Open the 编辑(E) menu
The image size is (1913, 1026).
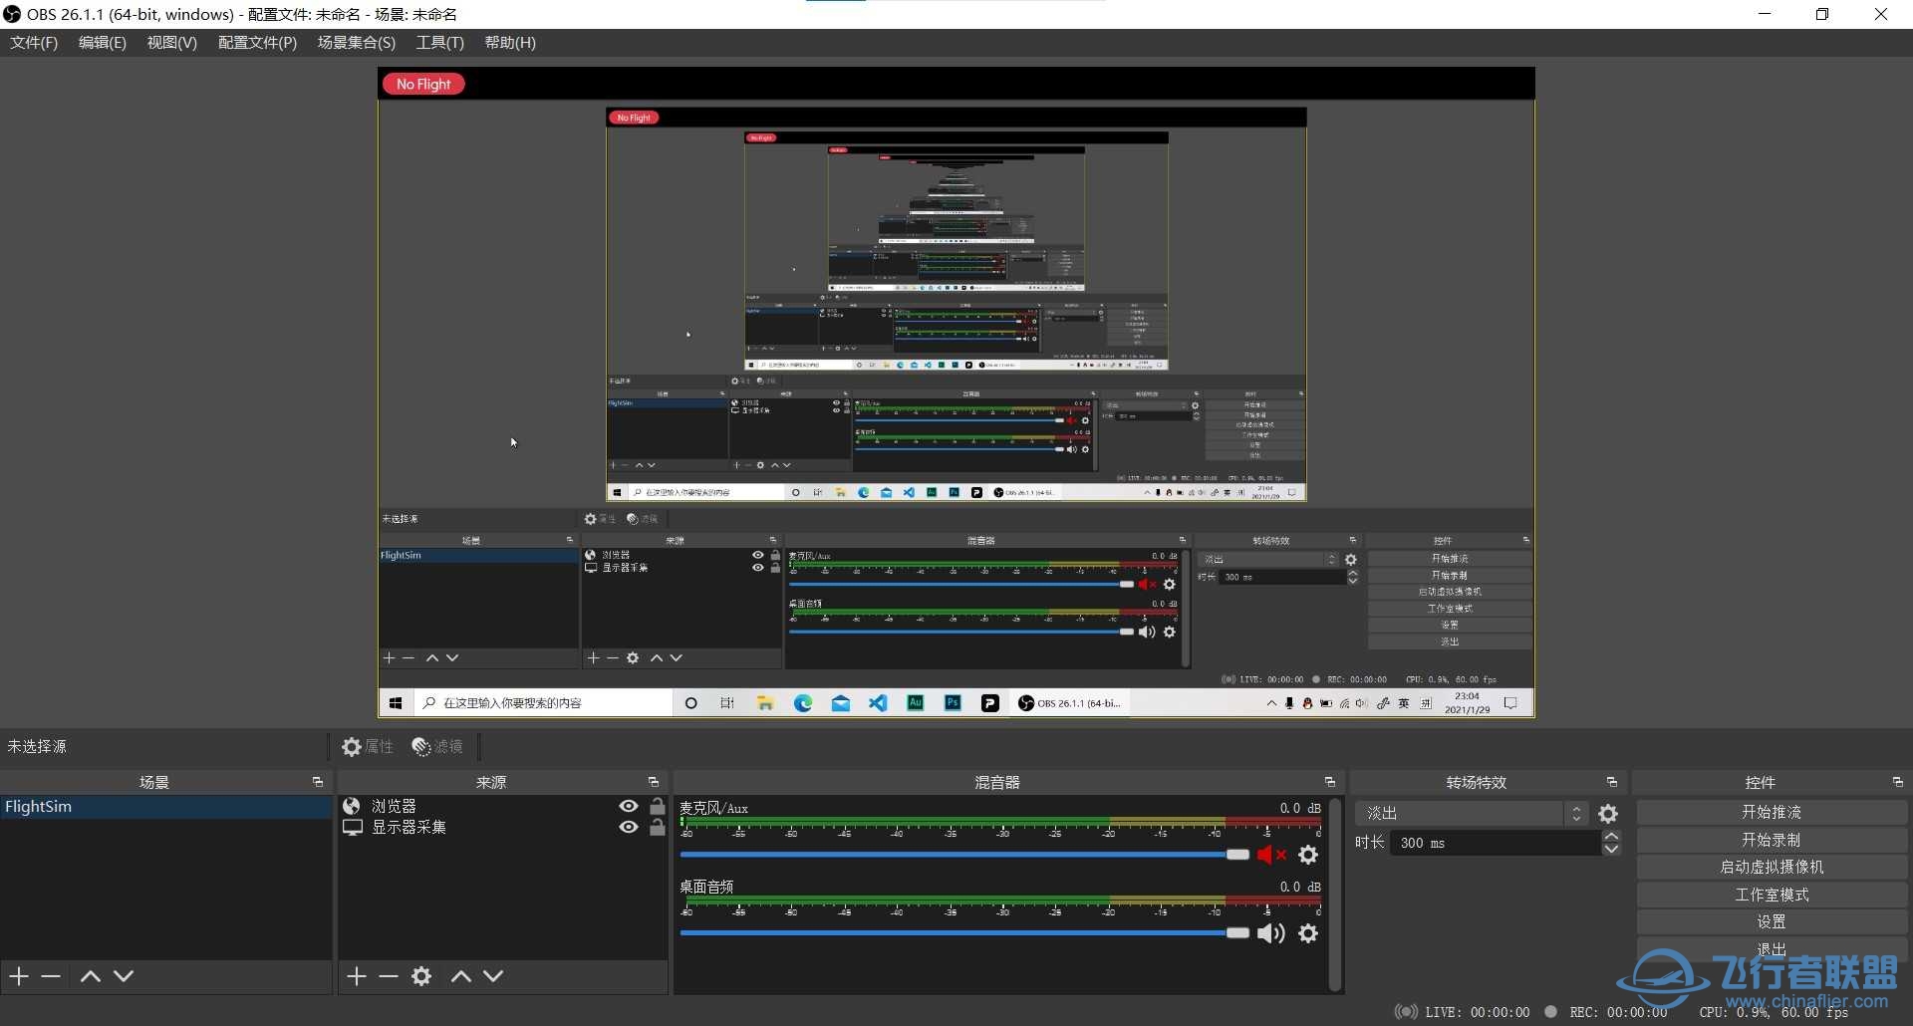pos(103,43)
